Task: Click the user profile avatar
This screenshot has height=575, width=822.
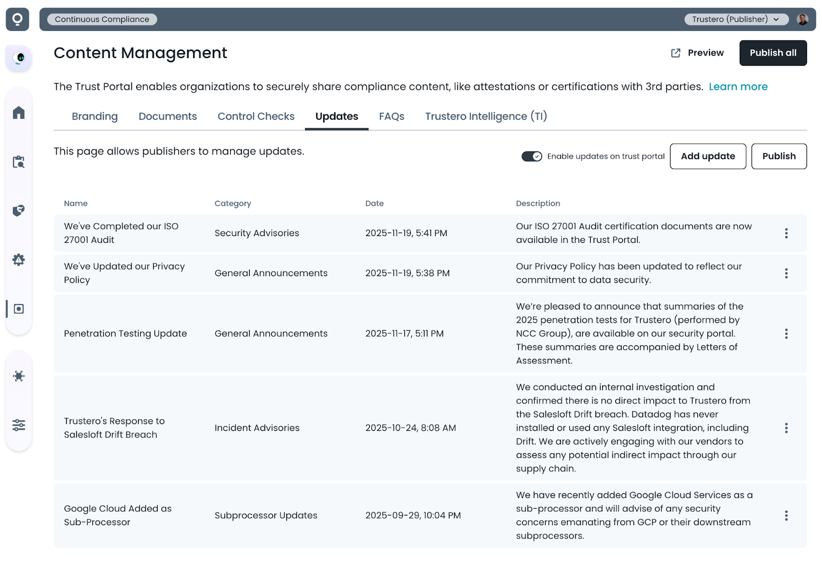Action: (x=802, y=20)
